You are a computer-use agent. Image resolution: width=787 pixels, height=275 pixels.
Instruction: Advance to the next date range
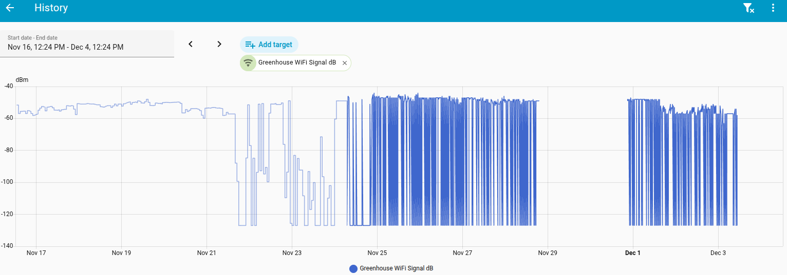219,44
